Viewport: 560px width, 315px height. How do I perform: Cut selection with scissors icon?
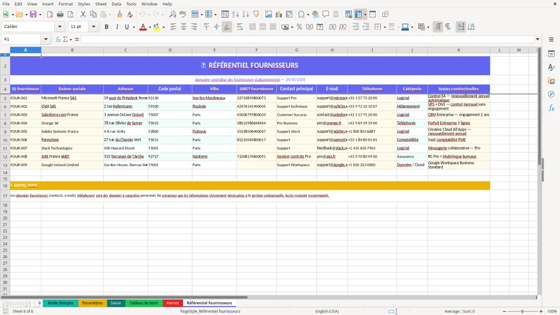pos(83,14)
